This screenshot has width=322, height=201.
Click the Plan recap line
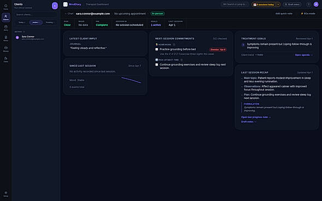(x=277, y=96)
